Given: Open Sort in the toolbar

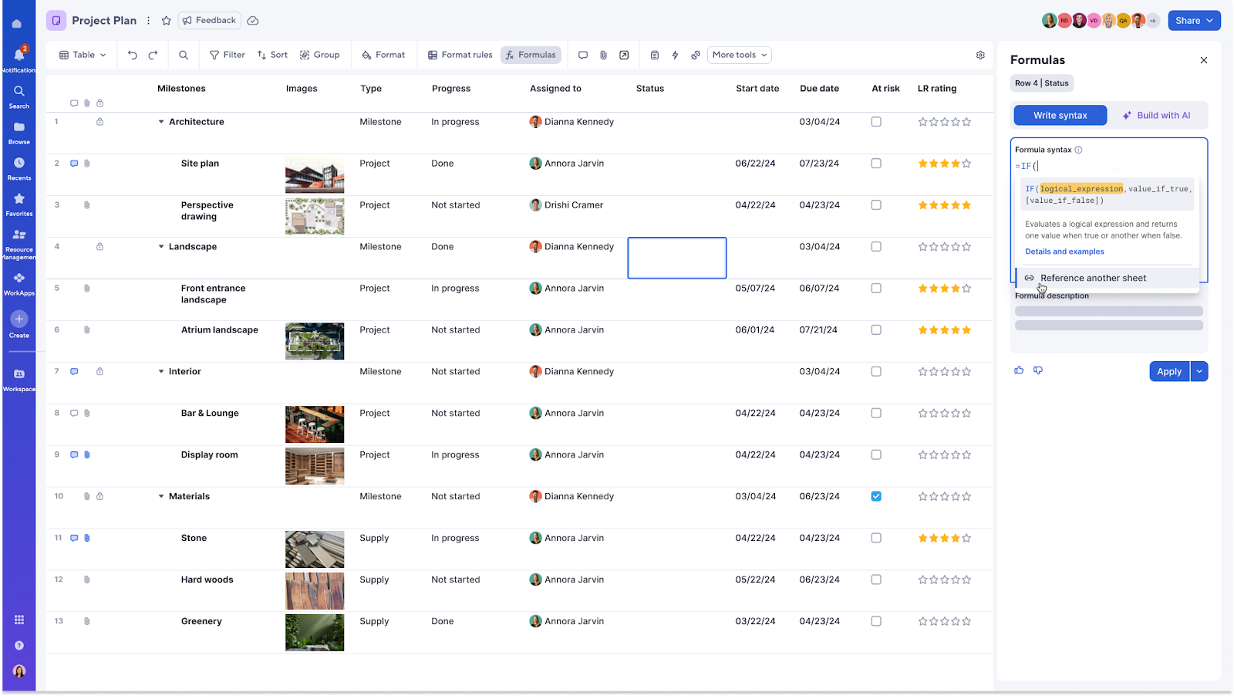Looking at the screenshot, I should click(x=272, y=55).
